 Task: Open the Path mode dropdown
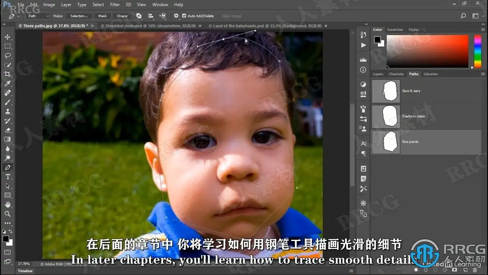pos(38,16)
